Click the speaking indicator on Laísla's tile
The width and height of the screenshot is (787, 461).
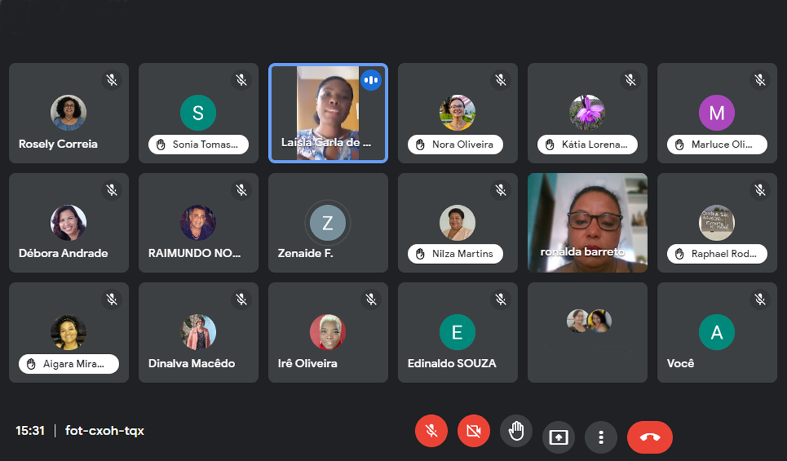coord(371,81)
